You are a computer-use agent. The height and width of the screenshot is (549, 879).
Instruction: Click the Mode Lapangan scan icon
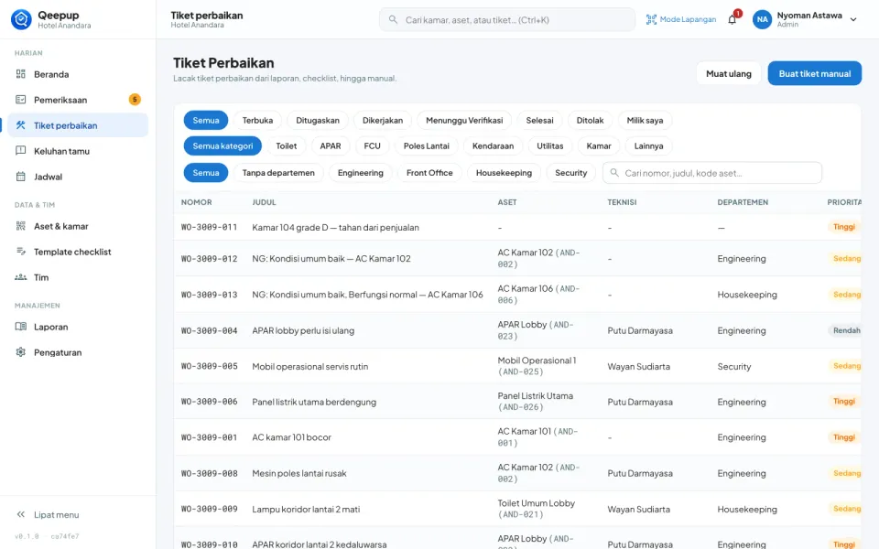(x=651, y=19)
